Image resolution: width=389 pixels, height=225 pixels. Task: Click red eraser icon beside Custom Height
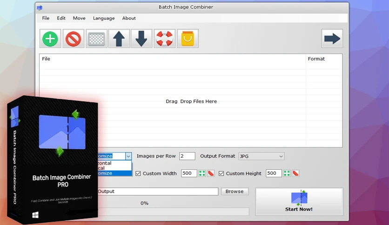[x=295, y=173]
